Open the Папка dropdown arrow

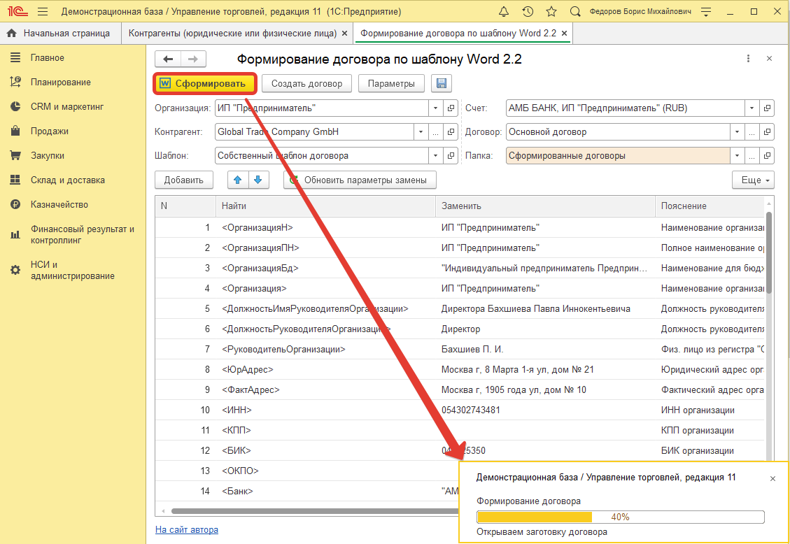[738, 156]
